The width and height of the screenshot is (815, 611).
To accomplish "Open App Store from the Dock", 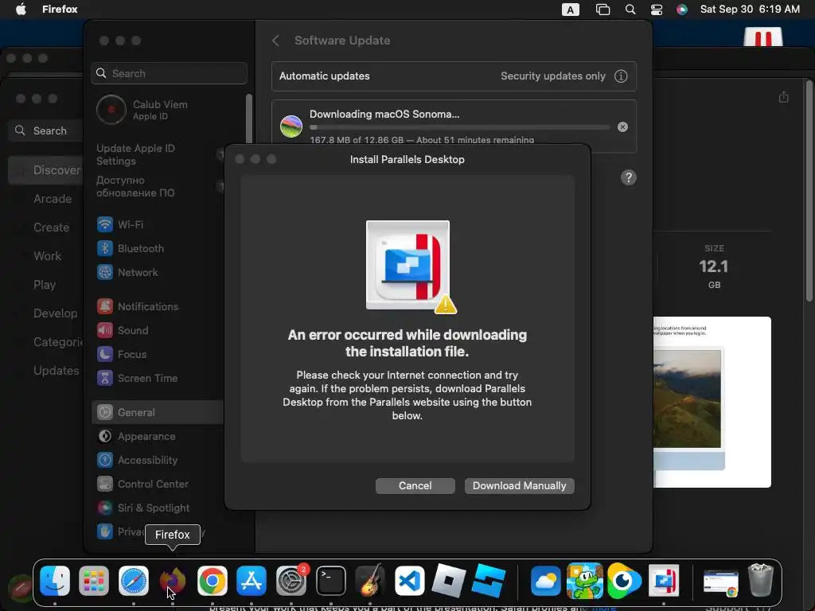I will (252, 580).
